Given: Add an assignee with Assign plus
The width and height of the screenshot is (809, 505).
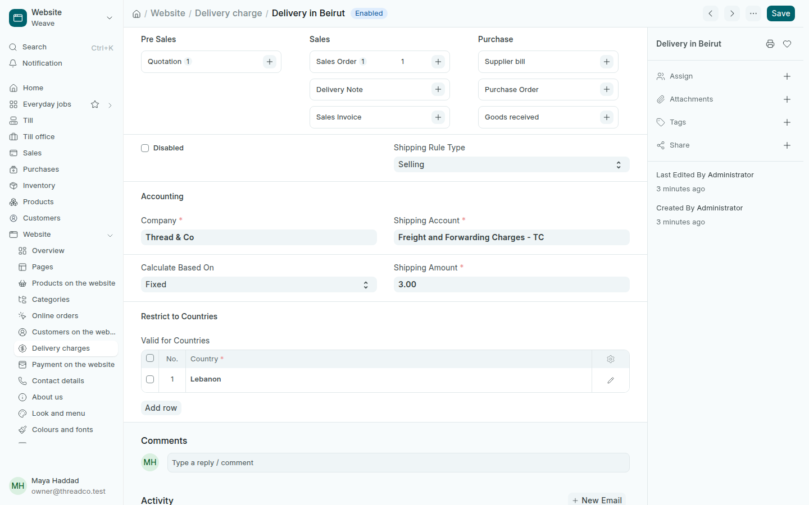Looking at the screenshot, I should (787, 76).
